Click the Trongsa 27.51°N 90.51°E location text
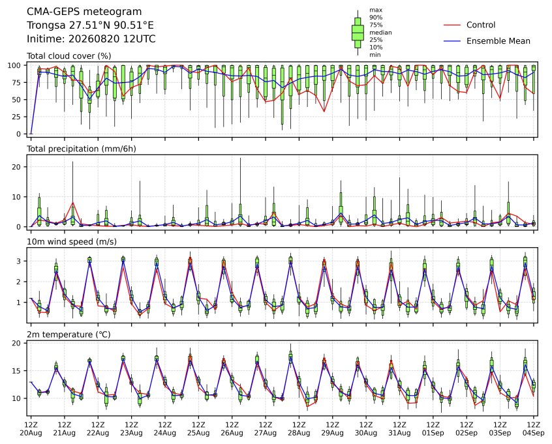 click(90, 25)
